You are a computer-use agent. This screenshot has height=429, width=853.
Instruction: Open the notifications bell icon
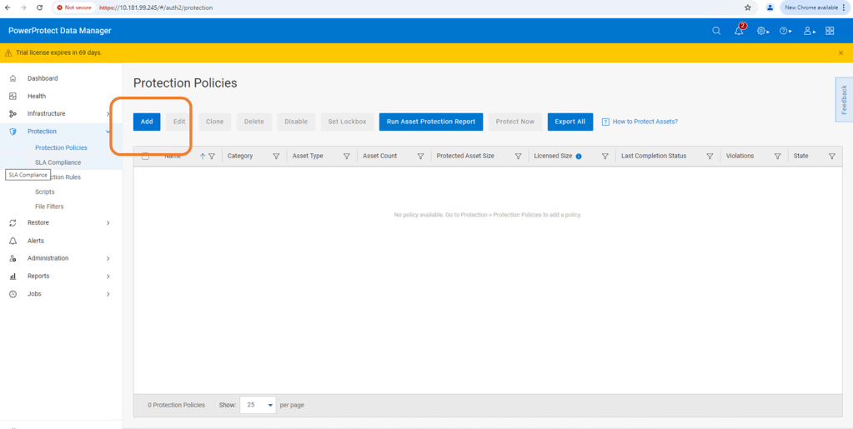[x=739, y=31]
